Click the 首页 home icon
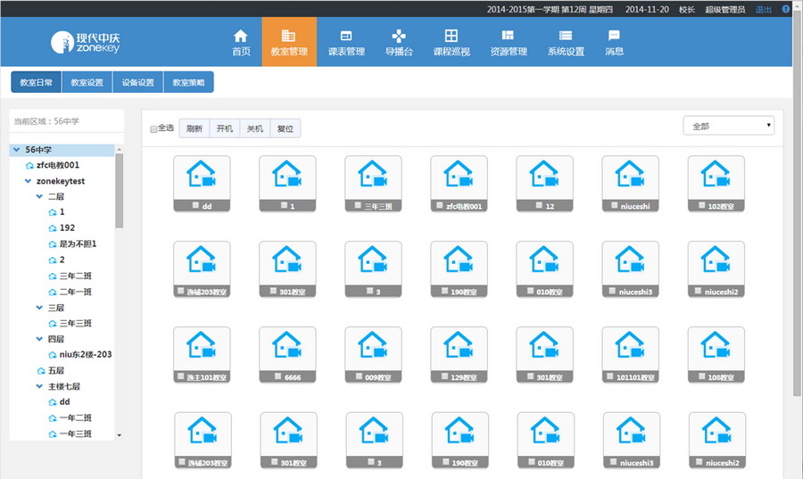Image resolution: width=803 pixels, height=479 pixels. (241, 36)
